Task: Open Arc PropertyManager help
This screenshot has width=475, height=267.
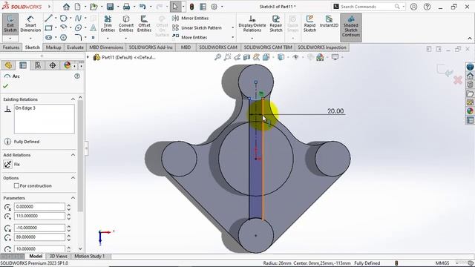Action: click(x=77, y=76)
